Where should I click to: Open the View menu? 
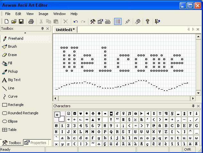[x=30, y=14]
